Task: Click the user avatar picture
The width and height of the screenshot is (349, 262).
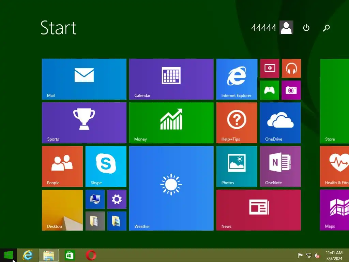Action: point(286,28)
